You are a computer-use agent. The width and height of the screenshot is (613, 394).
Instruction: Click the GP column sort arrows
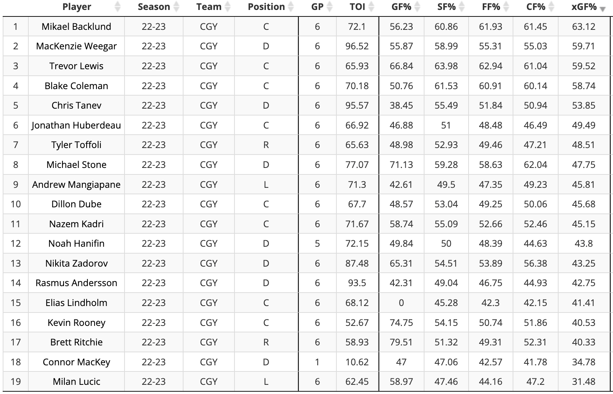pyautogui.click(x=329, y=7)
